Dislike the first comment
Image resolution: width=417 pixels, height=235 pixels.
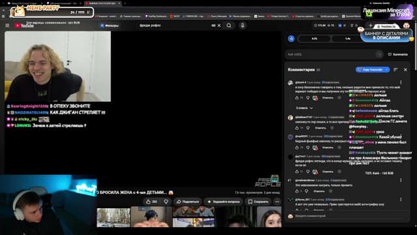click(308, 98)
